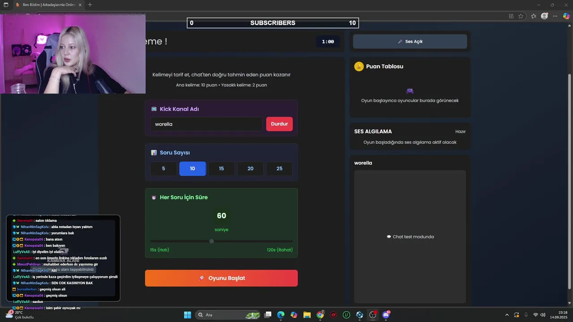Click the Kick channel name input field
This screenshot has width=573, height=322.
(x=206, y=124)
